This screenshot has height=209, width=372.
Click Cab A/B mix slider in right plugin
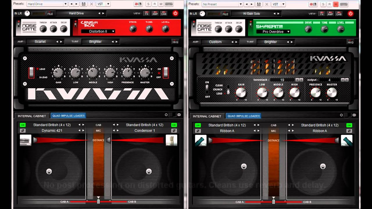(x=273, y=201)
